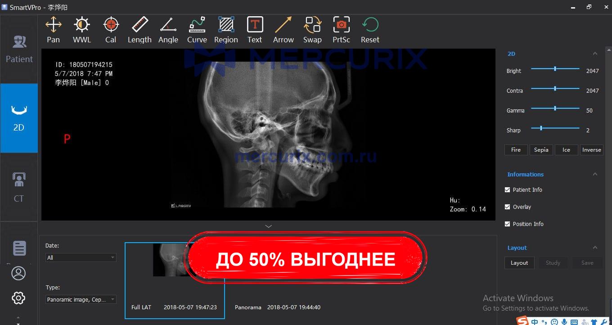
Task: Apply the Ice color filter
Action: click(566, 150)
